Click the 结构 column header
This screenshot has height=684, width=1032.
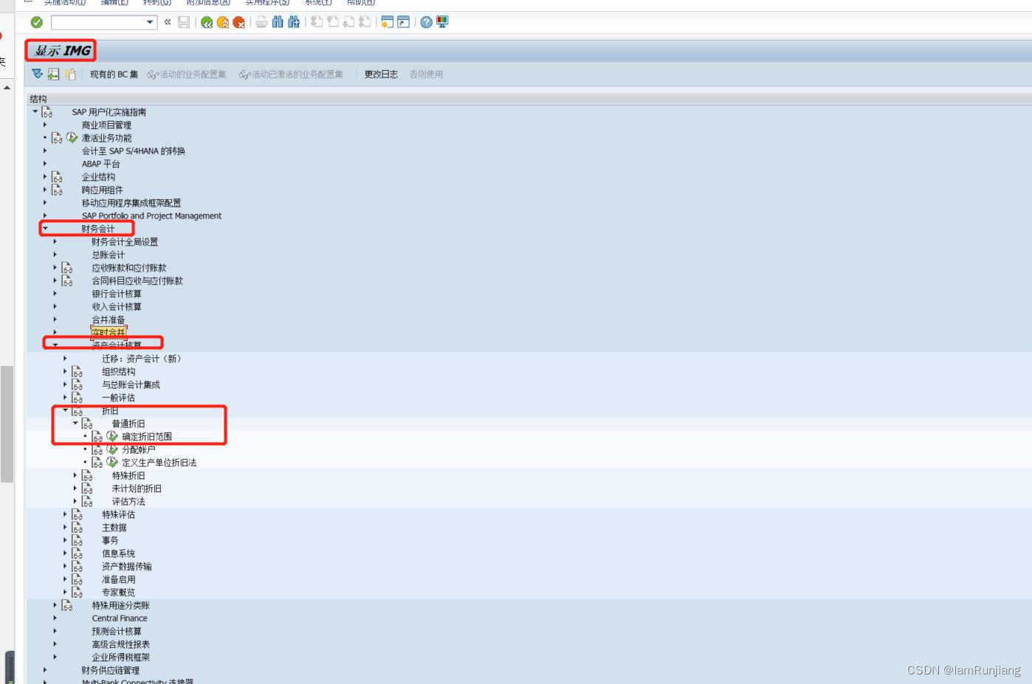coord(38,99)
